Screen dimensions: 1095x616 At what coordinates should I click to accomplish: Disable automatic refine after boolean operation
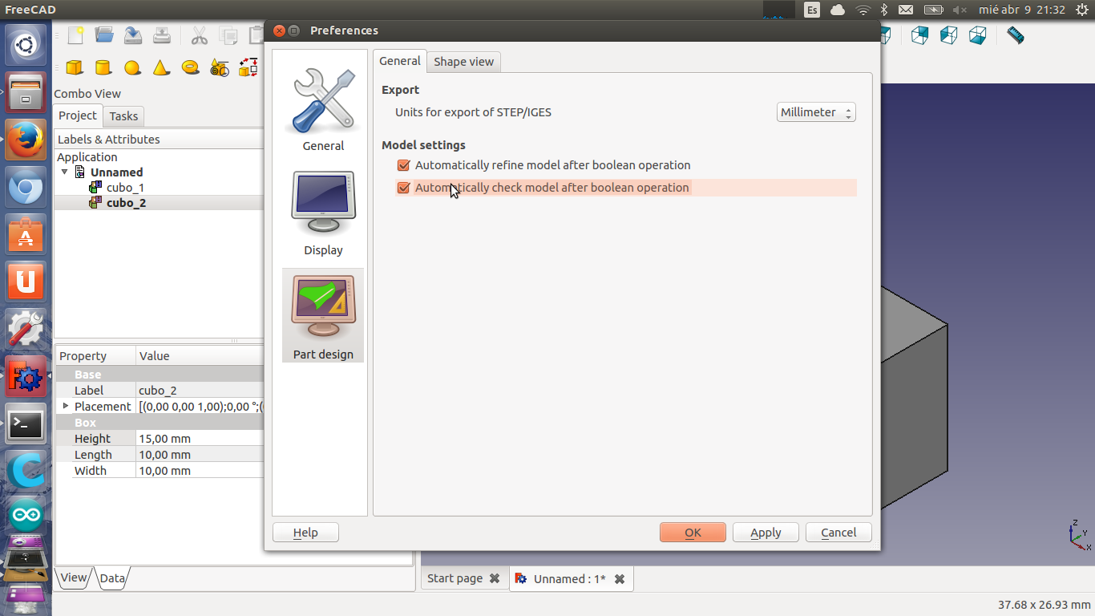(403, 165)
